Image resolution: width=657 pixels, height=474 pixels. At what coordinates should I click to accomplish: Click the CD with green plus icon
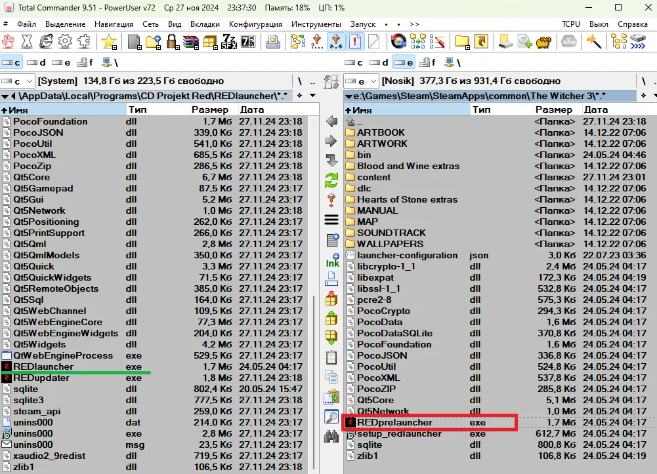click(524, 41)
